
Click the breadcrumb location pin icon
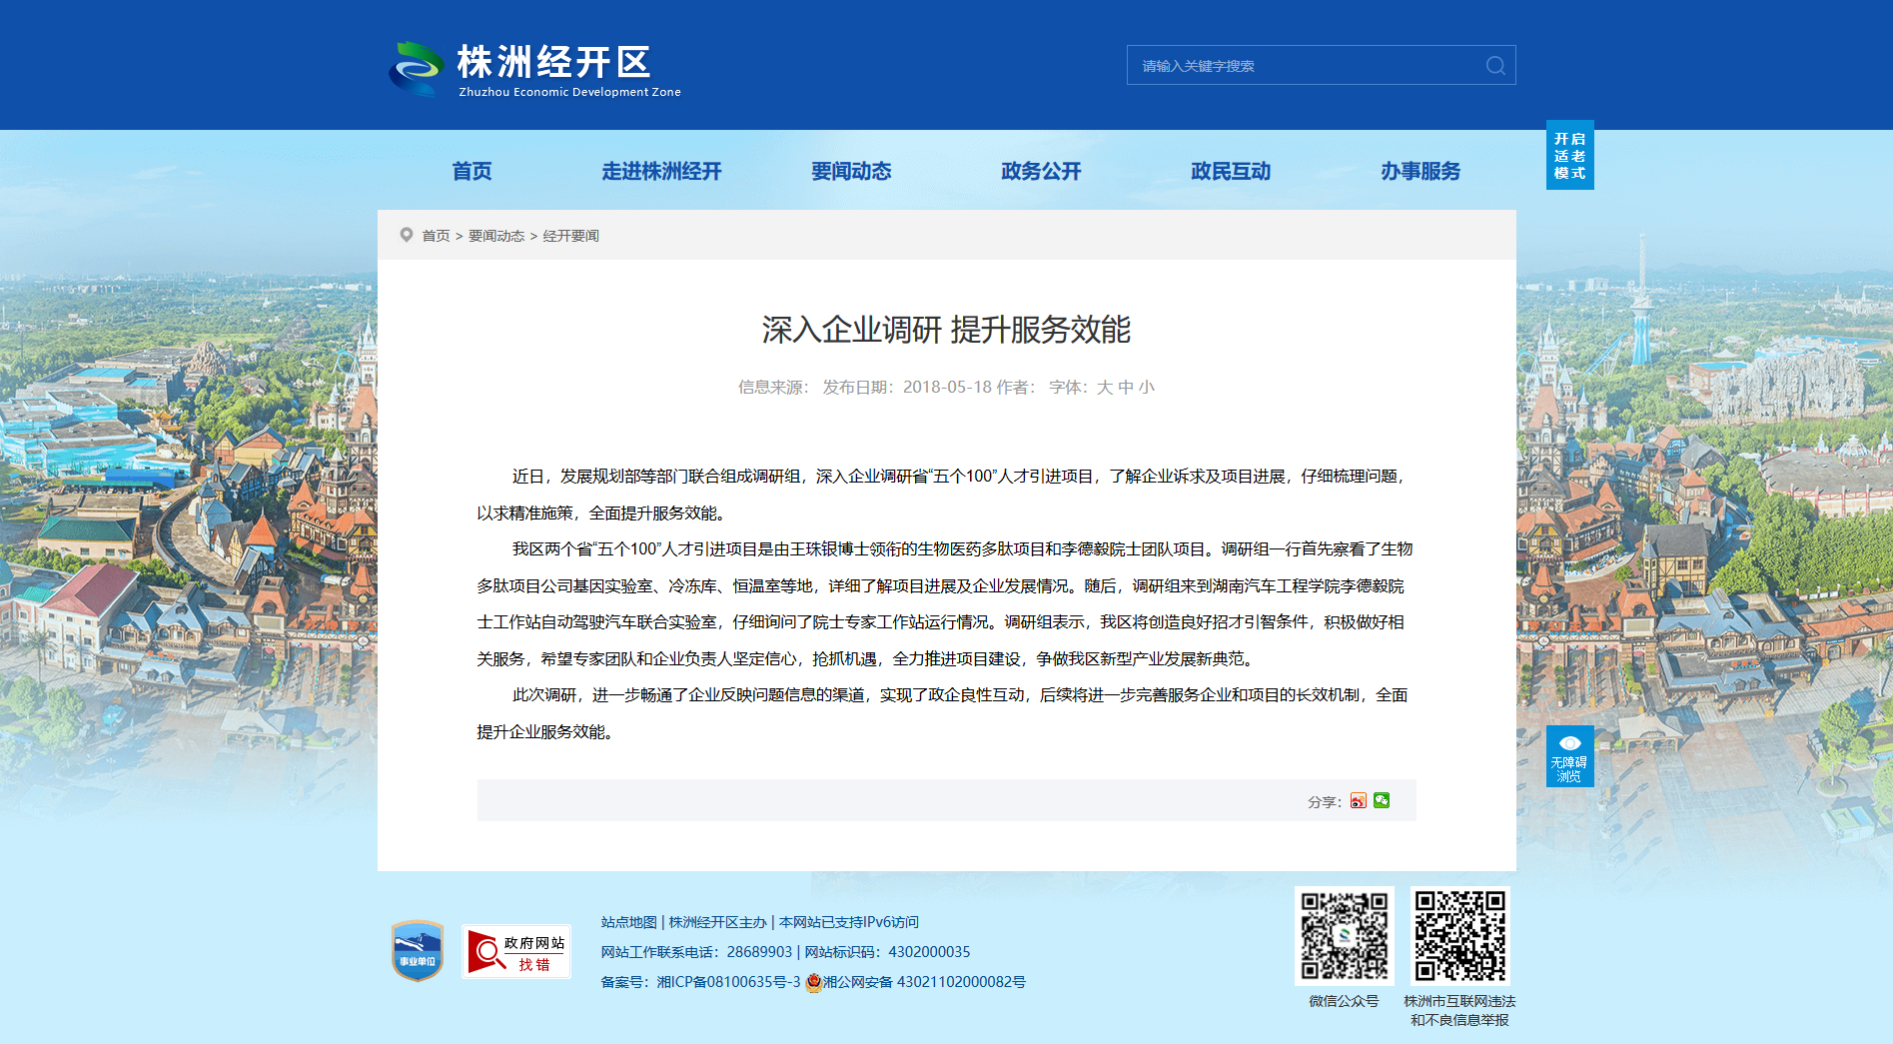407,235
